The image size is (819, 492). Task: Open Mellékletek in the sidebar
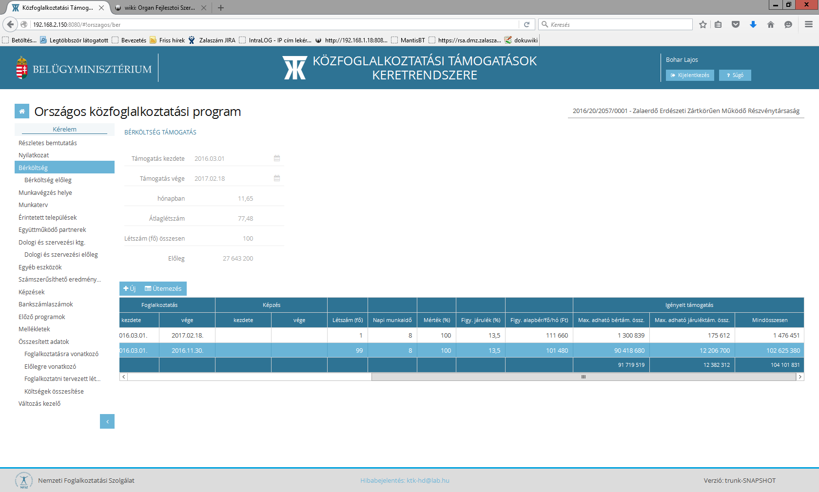[x=34, y=329]
